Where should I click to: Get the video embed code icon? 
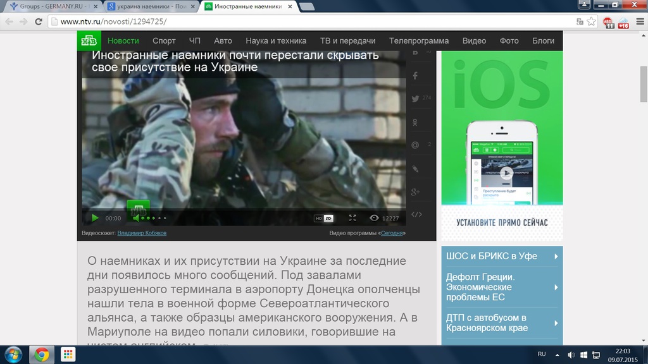416,214
